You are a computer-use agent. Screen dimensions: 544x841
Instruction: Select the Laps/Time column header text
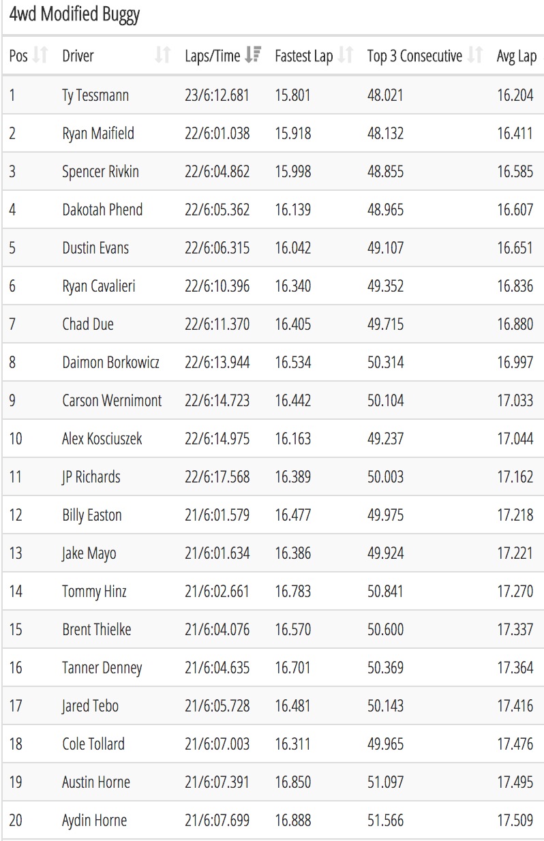213,57
